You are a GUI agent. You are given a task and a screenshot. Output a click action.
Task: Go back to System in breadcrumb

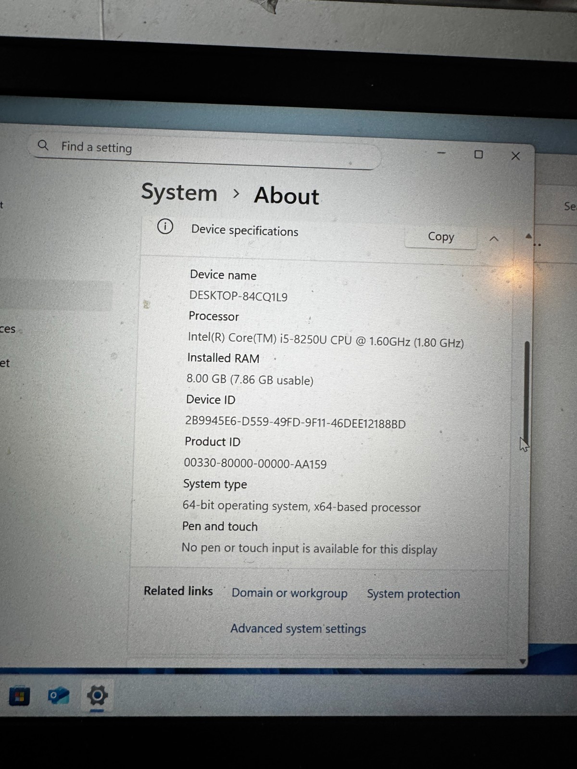click(x=179, y=192)
